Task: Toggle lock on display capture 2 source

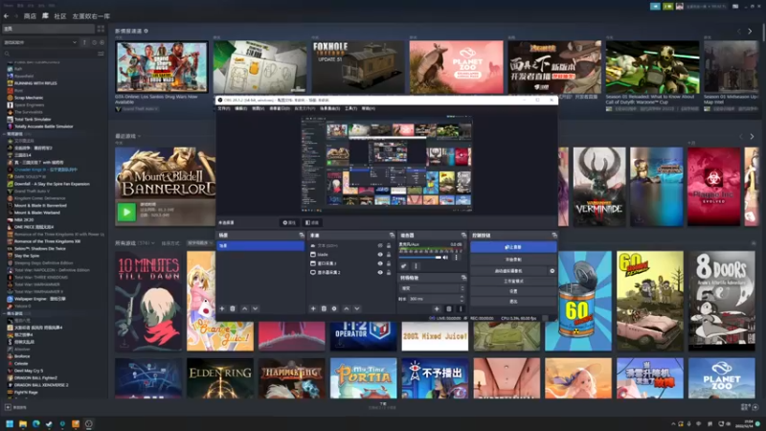Action: [389, 272]
